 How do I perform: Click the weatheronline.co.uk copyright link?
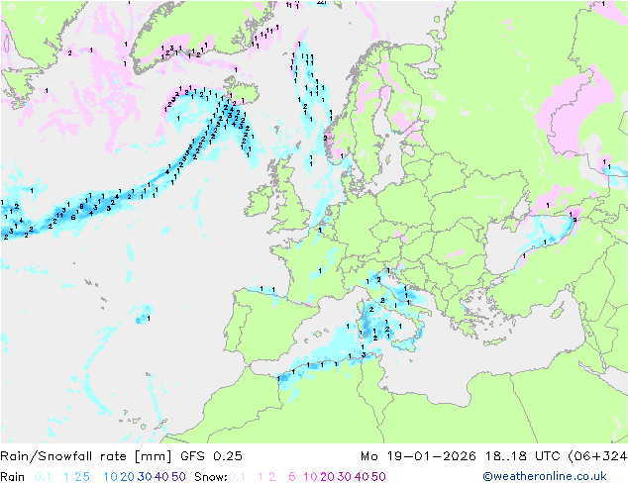click(545, 476)
